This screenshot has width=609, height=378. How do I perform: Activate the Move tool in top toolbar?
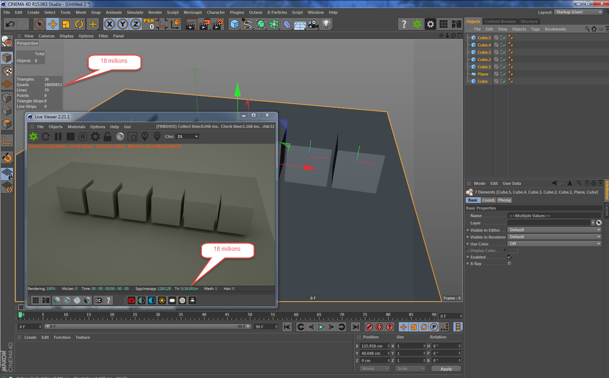(53, 24)
